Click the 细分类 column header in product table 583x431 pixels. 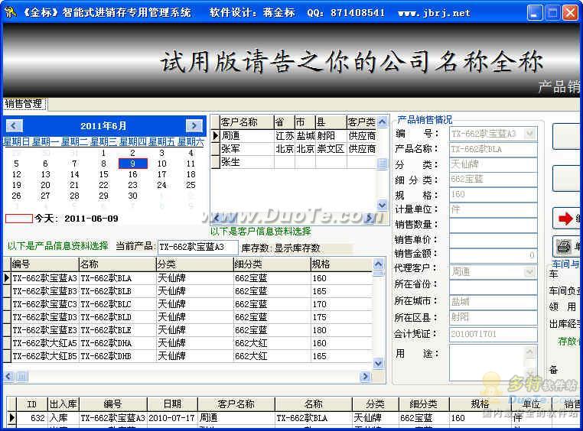[270, 264]
